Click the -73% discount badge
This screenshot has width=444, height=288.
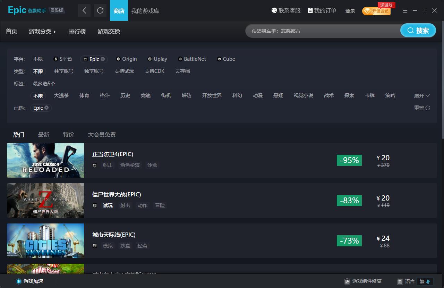coord(349,241)
